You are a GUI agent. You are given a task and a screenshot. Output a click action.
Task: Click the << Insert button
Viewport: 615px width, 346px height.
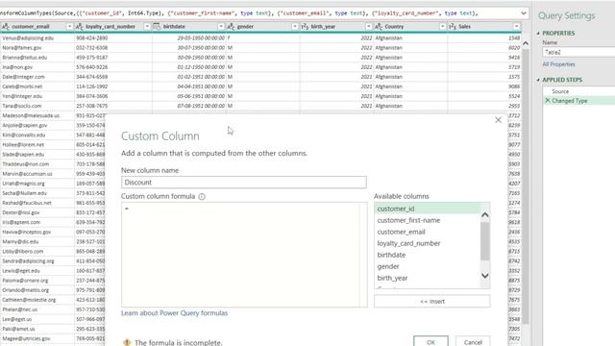pos(431,301)
